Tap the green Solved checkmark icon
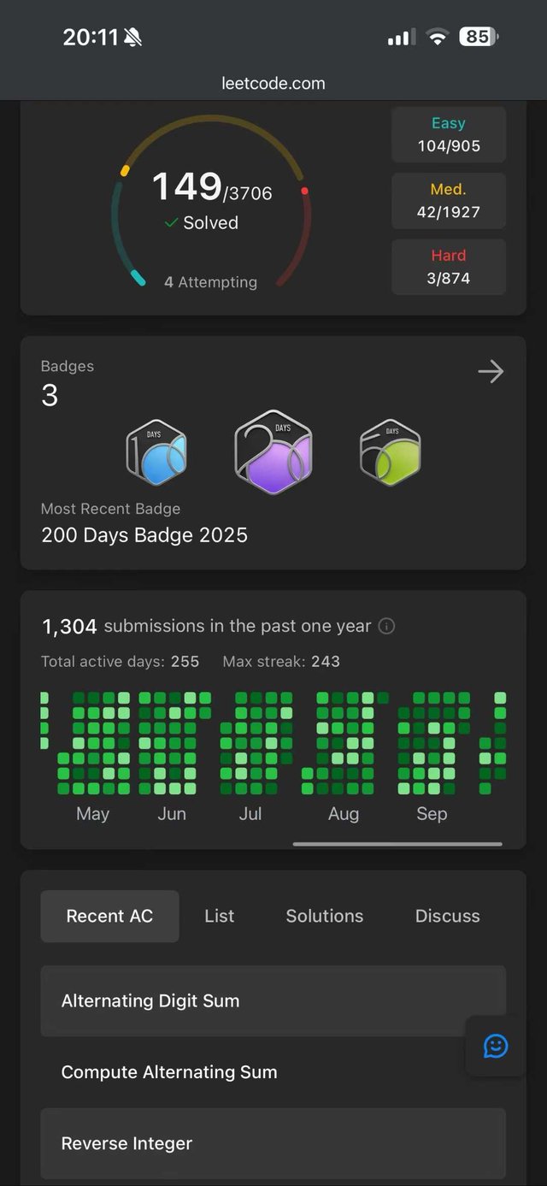The height and width of the screenshot is (1186, 547). pyautogui.click(x=172, y=222)
